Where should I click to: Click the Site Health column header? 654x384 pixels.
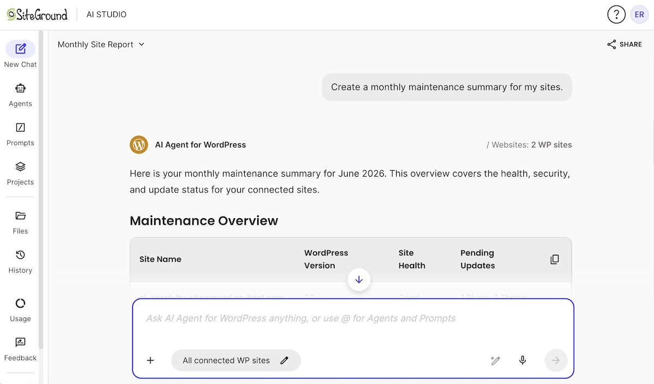pos(411,260)
